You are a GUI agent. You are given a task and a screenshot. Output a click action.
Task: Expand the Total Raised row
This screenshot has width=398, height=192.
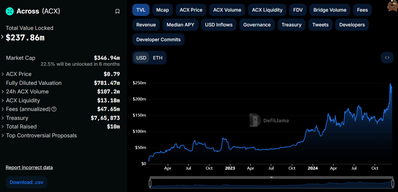point(3,127)
